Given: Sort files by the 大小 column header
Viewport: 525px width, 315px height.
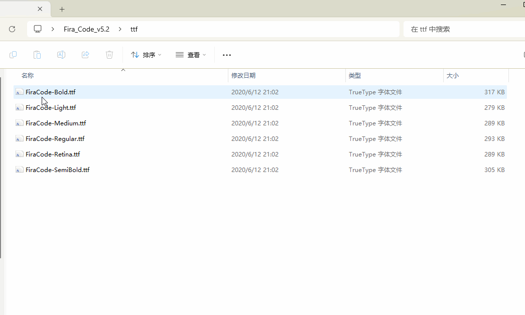Looking at the screenshot, I should pos(452,76).
